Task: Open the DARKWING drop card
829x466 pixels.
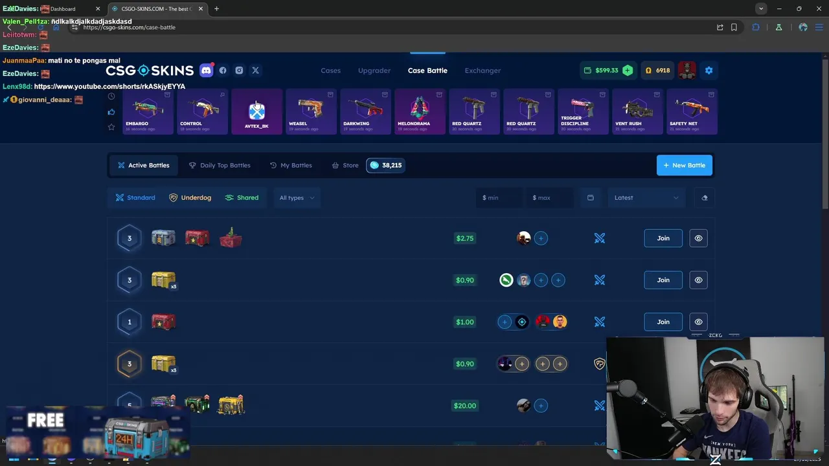Action: tap(366, 112)
